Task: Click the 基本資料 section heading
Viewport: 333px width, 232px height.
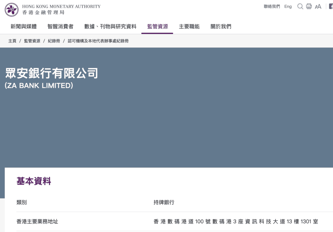Action: click(x=34, y=181)
